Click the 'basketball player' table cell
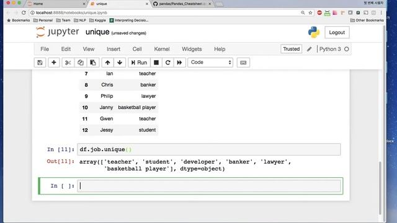The height and width of the screenshot is (223, 397). (137, 107)
